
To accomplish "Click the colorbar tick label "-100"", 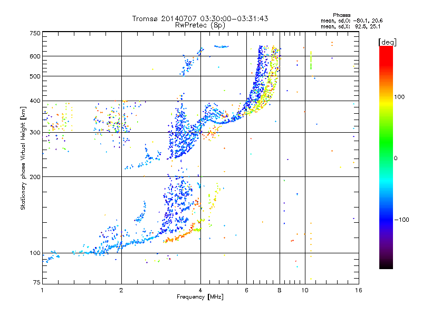I will coord(401,220).
